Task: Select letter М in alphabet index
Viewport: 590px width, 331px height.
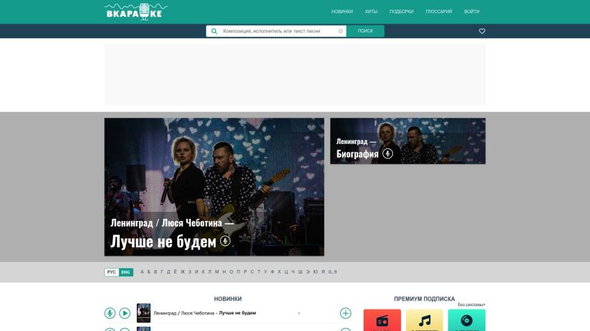Action: coord(217,272)
